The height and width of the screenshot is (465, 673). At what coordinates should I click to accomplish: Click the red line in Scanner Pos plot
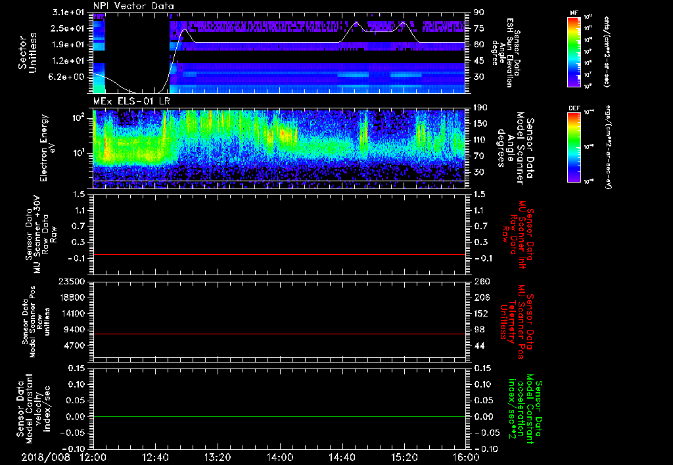tap(279, 334)
